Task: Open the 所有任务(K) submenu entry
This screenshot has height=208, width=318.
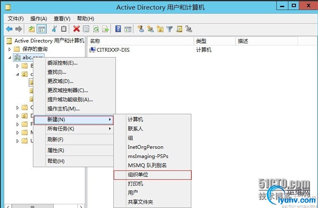Action: pyautogui.click(x=73, y=129)
